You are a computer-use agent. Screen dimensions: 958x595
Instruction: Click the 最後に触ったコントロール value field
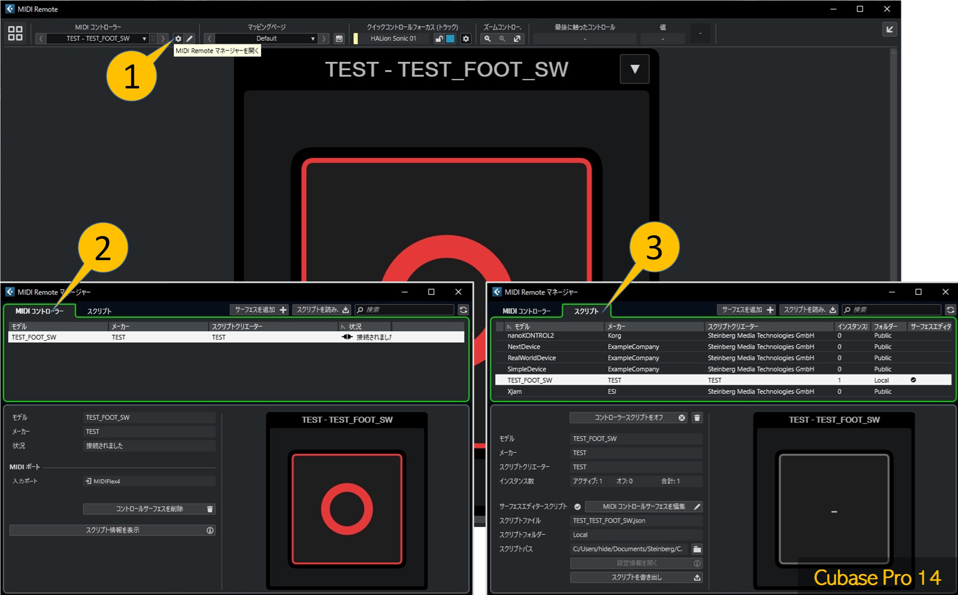[584, 39]
